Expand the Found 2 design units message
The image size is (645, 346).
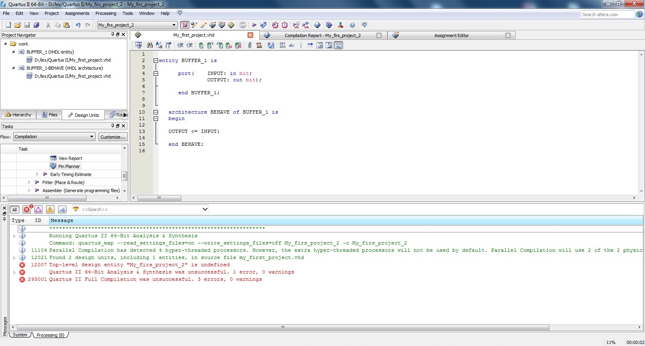point(14,258)
